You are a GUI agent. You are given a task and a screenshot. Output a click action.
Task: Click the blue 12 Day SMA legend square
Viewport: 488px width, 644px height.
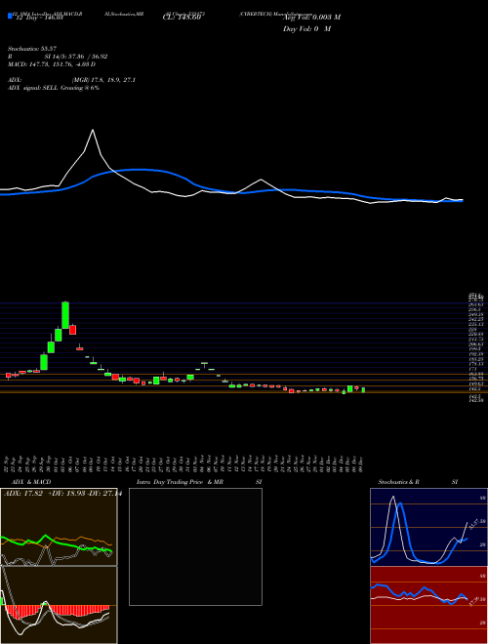click(10, 16)
